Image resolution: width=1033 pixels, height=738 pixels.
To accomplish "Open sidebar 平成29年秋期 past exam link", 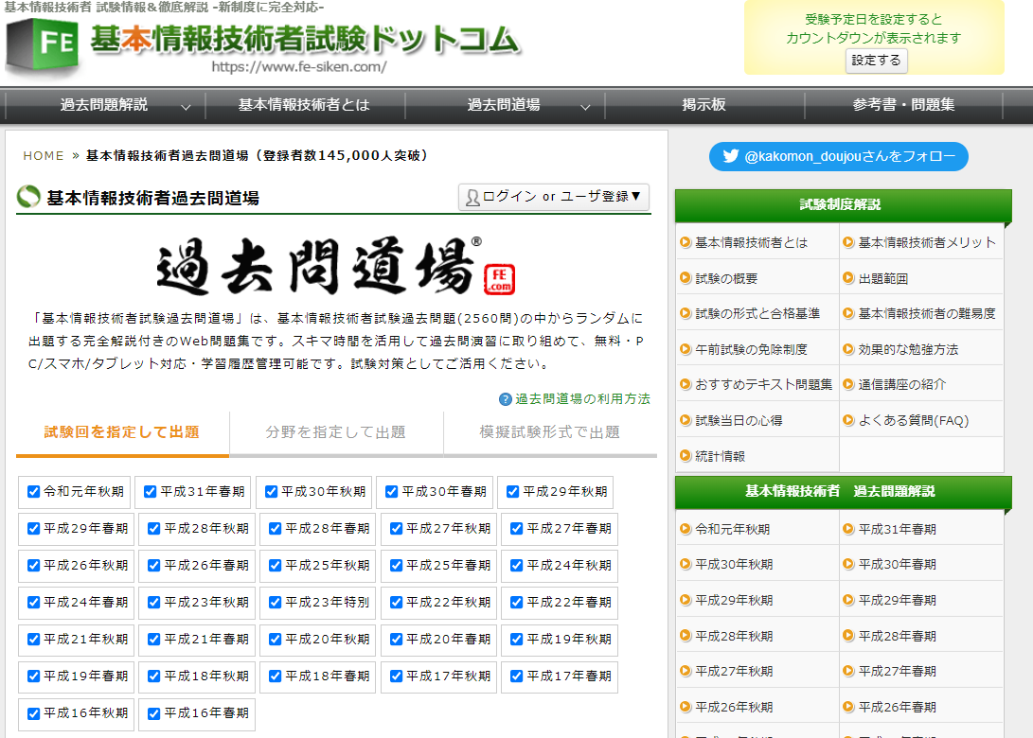I will [734, 601].
